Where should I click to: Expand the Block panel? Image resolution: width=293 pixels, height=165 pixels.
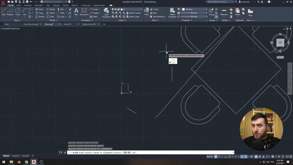tap(155, 20)
